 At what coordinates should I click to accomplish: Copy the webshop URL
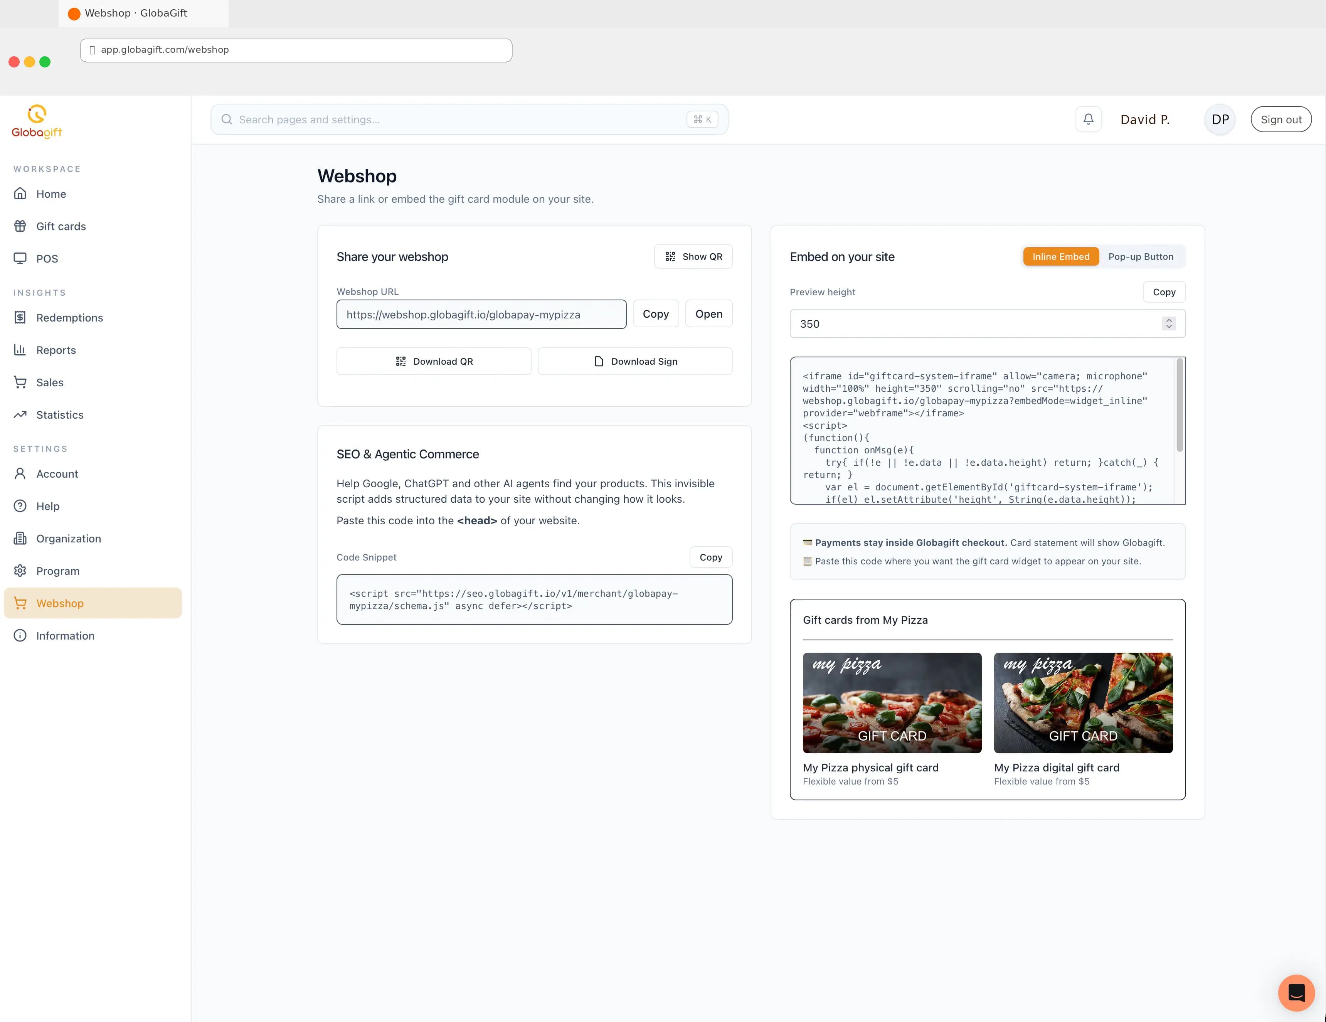(656, 314)
